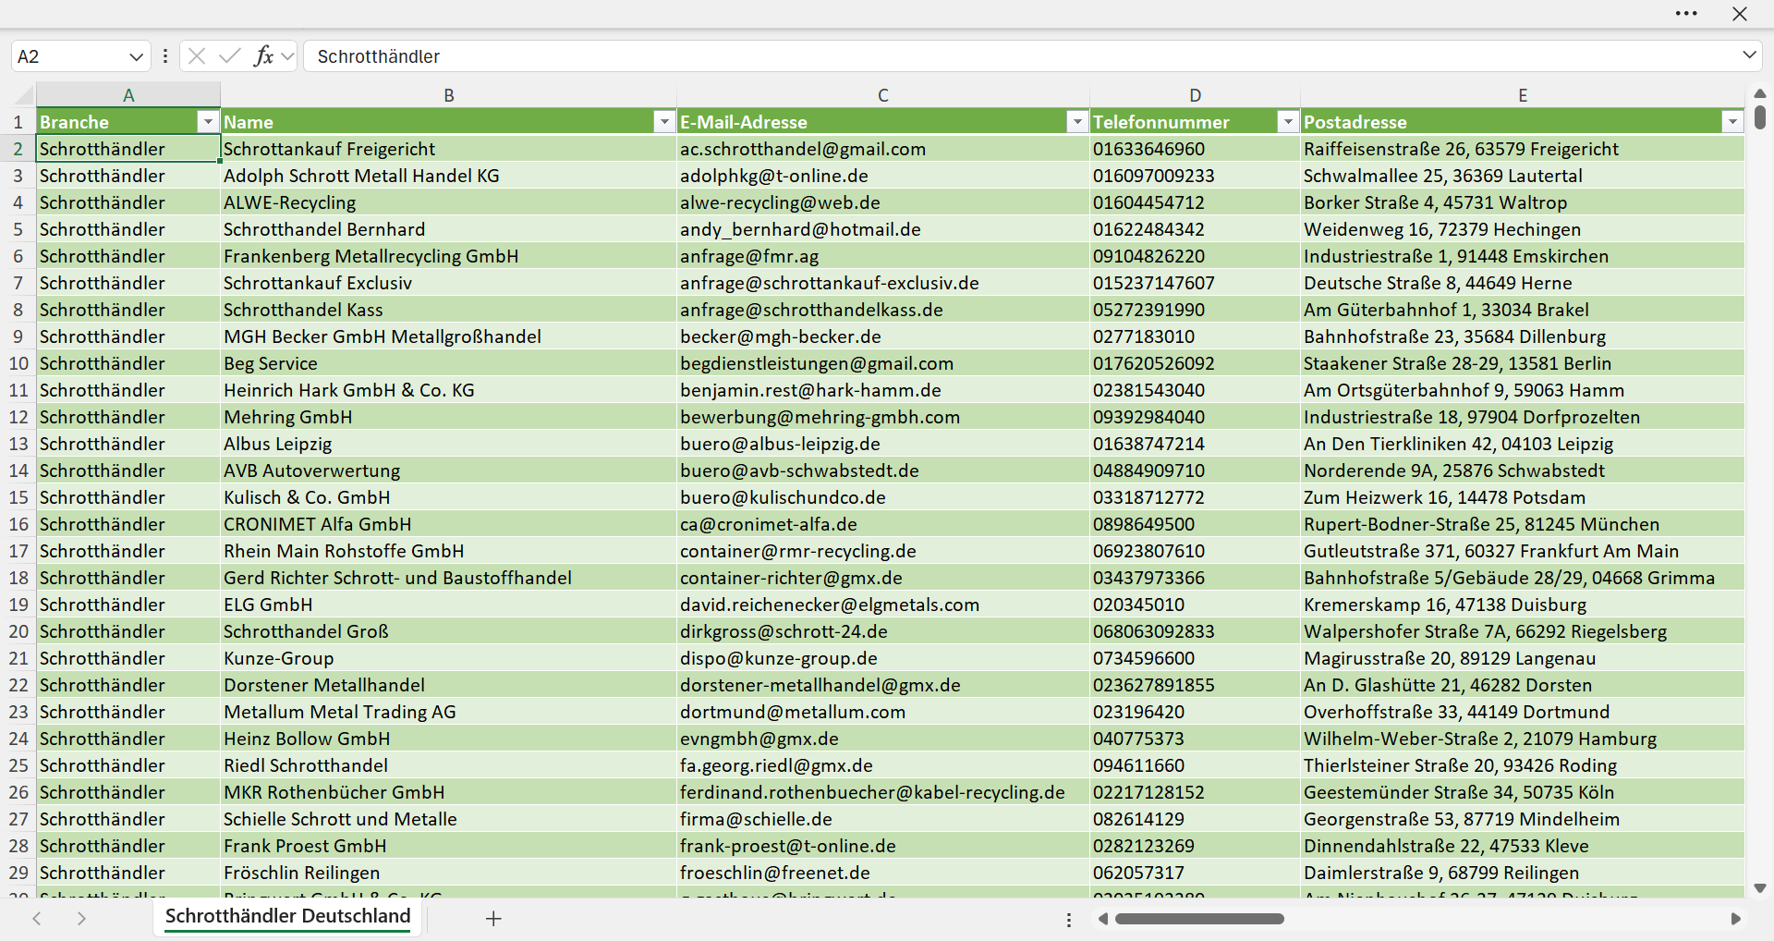Select column C header
Image resolution: width=1774 pixels, height=941 pixels.
[x=883, y=95]
